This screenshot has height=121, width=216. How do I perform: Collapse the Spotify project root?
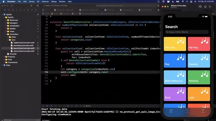click(x=2, y=14)
